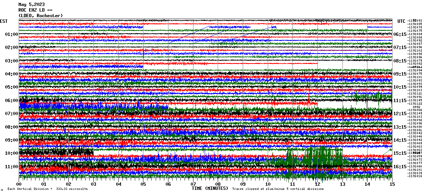This screenshot has height=194, width=422.
Task: Click the EST time zone label
Action: 3,21
